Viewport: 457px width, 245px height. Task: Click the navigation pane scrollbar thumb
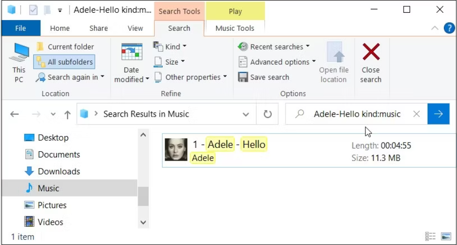click(143, 196)
